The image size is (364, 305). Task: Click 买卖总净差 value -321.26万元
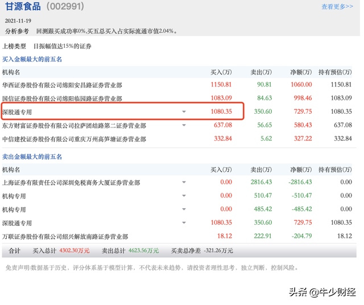(x=218, y=250)
